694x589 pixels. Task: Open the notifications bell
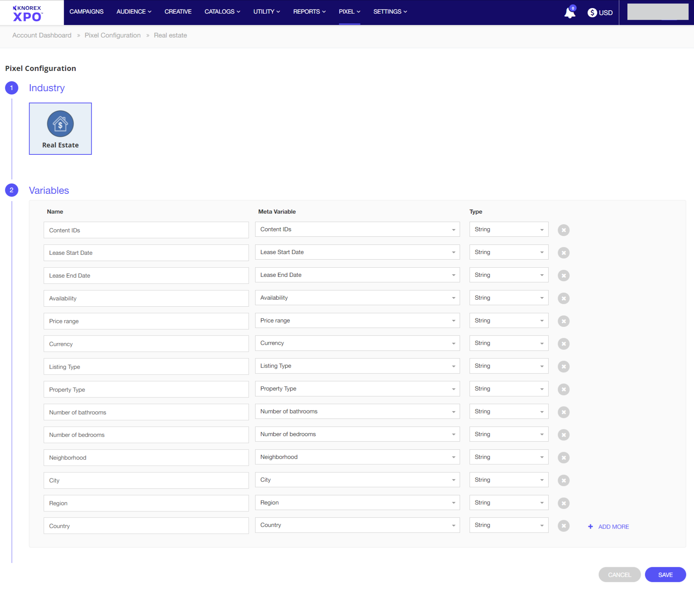tap(570, 13)
